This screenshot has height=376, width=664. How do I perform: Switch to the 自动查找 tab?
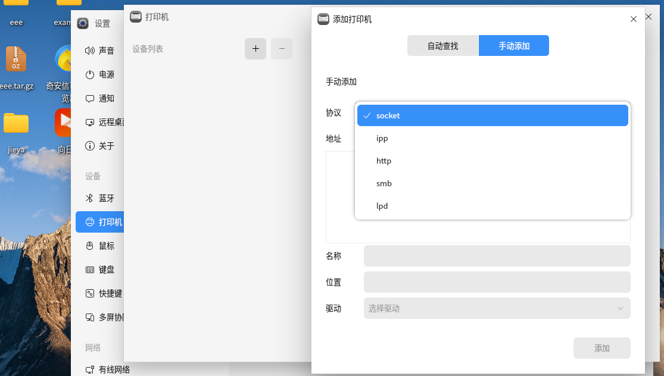click(x=442, y=46)
